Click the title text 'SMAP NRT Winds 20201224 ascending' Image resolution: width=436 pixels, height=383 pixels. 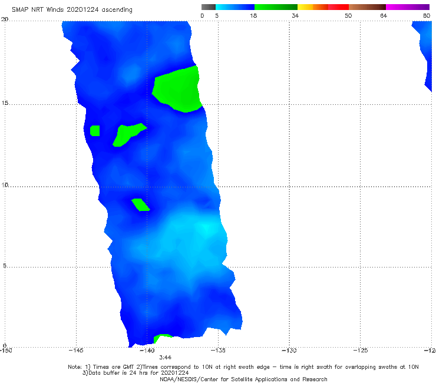pos(72,9)
